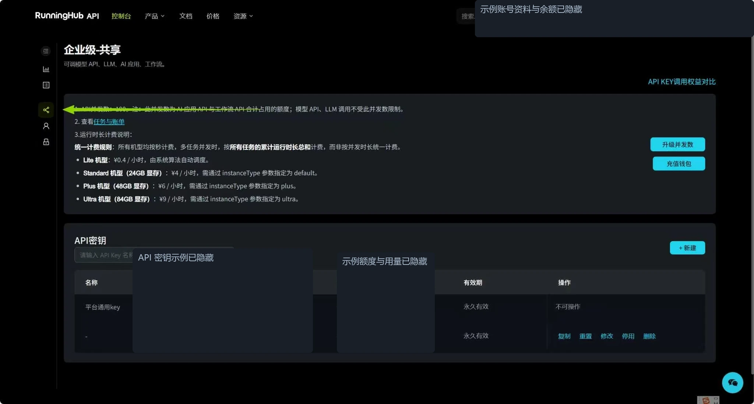The height and width of the screenshot is (404, 754).
Task: Go to the 控制台 tab
Action: 121,16
